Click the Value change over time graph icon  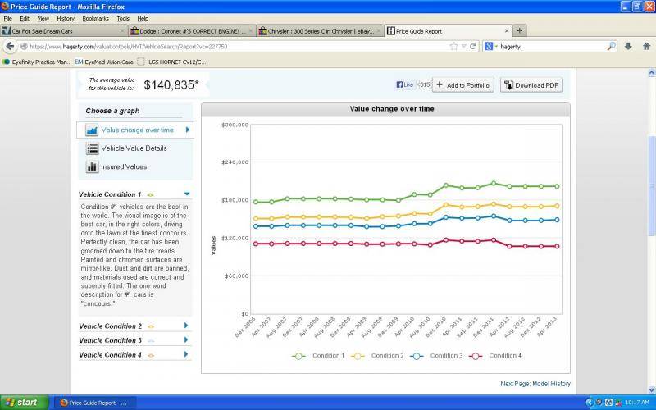tap(92, 130)
